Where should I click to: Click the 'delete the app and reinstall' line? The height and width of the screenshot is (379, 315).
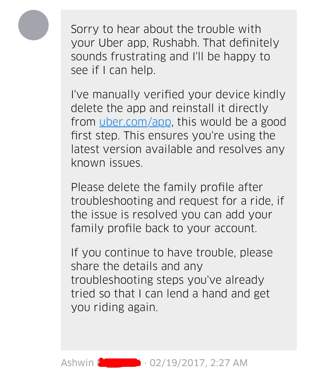[169, 108]
